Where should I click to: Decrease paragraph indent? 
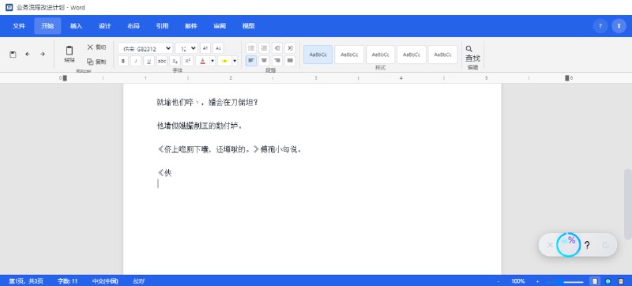pos(277,48)
